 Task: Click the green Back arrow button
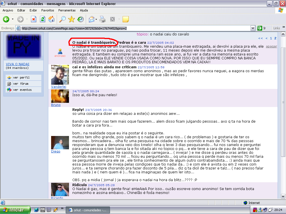pos(6,19)
